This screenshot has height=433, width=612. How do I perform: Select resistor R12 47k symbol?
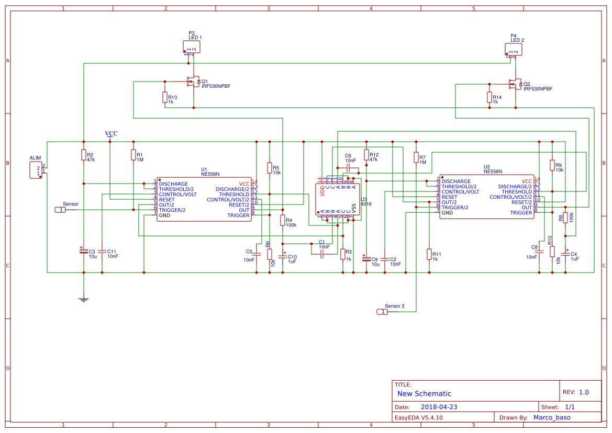click(366, 155)
